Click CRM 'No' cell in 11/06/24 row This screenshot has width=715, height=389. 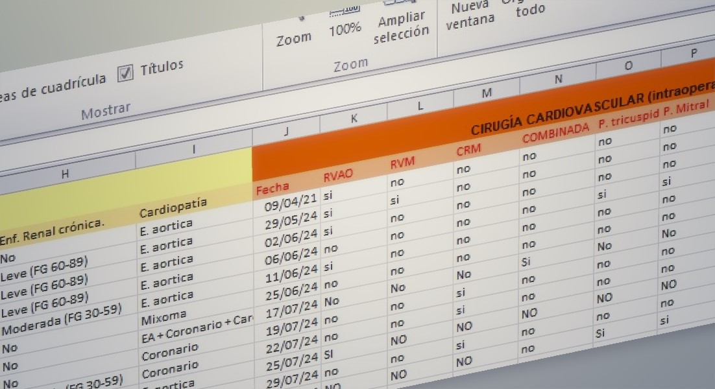[x=464, y=275]
